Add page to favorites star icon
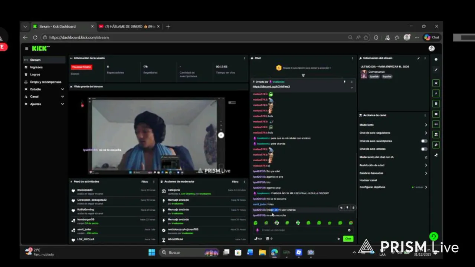This screenshot has height=267, width=475. pos(366,37)
